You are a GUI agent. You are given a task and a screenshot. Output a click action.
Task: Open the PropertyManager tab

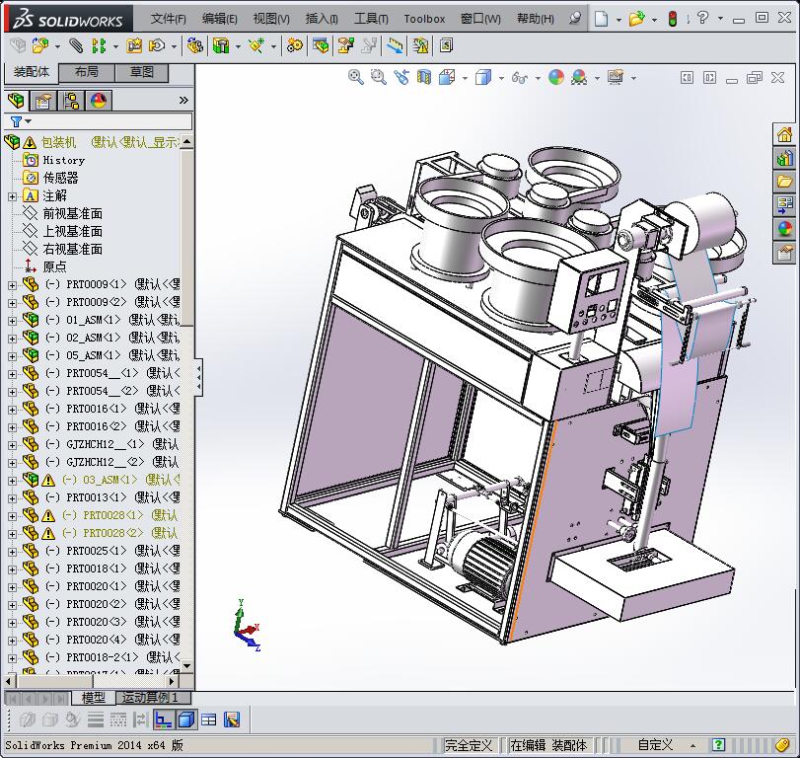click(x=43, y=101)
